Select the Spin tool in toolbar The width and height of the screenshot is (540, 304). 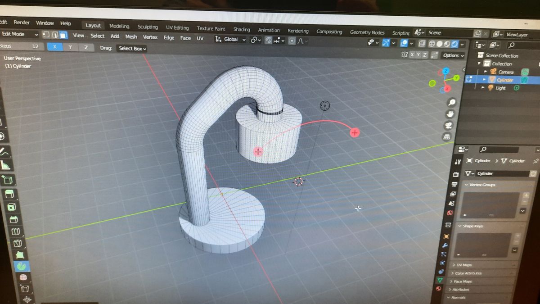(x=21, y=266)
